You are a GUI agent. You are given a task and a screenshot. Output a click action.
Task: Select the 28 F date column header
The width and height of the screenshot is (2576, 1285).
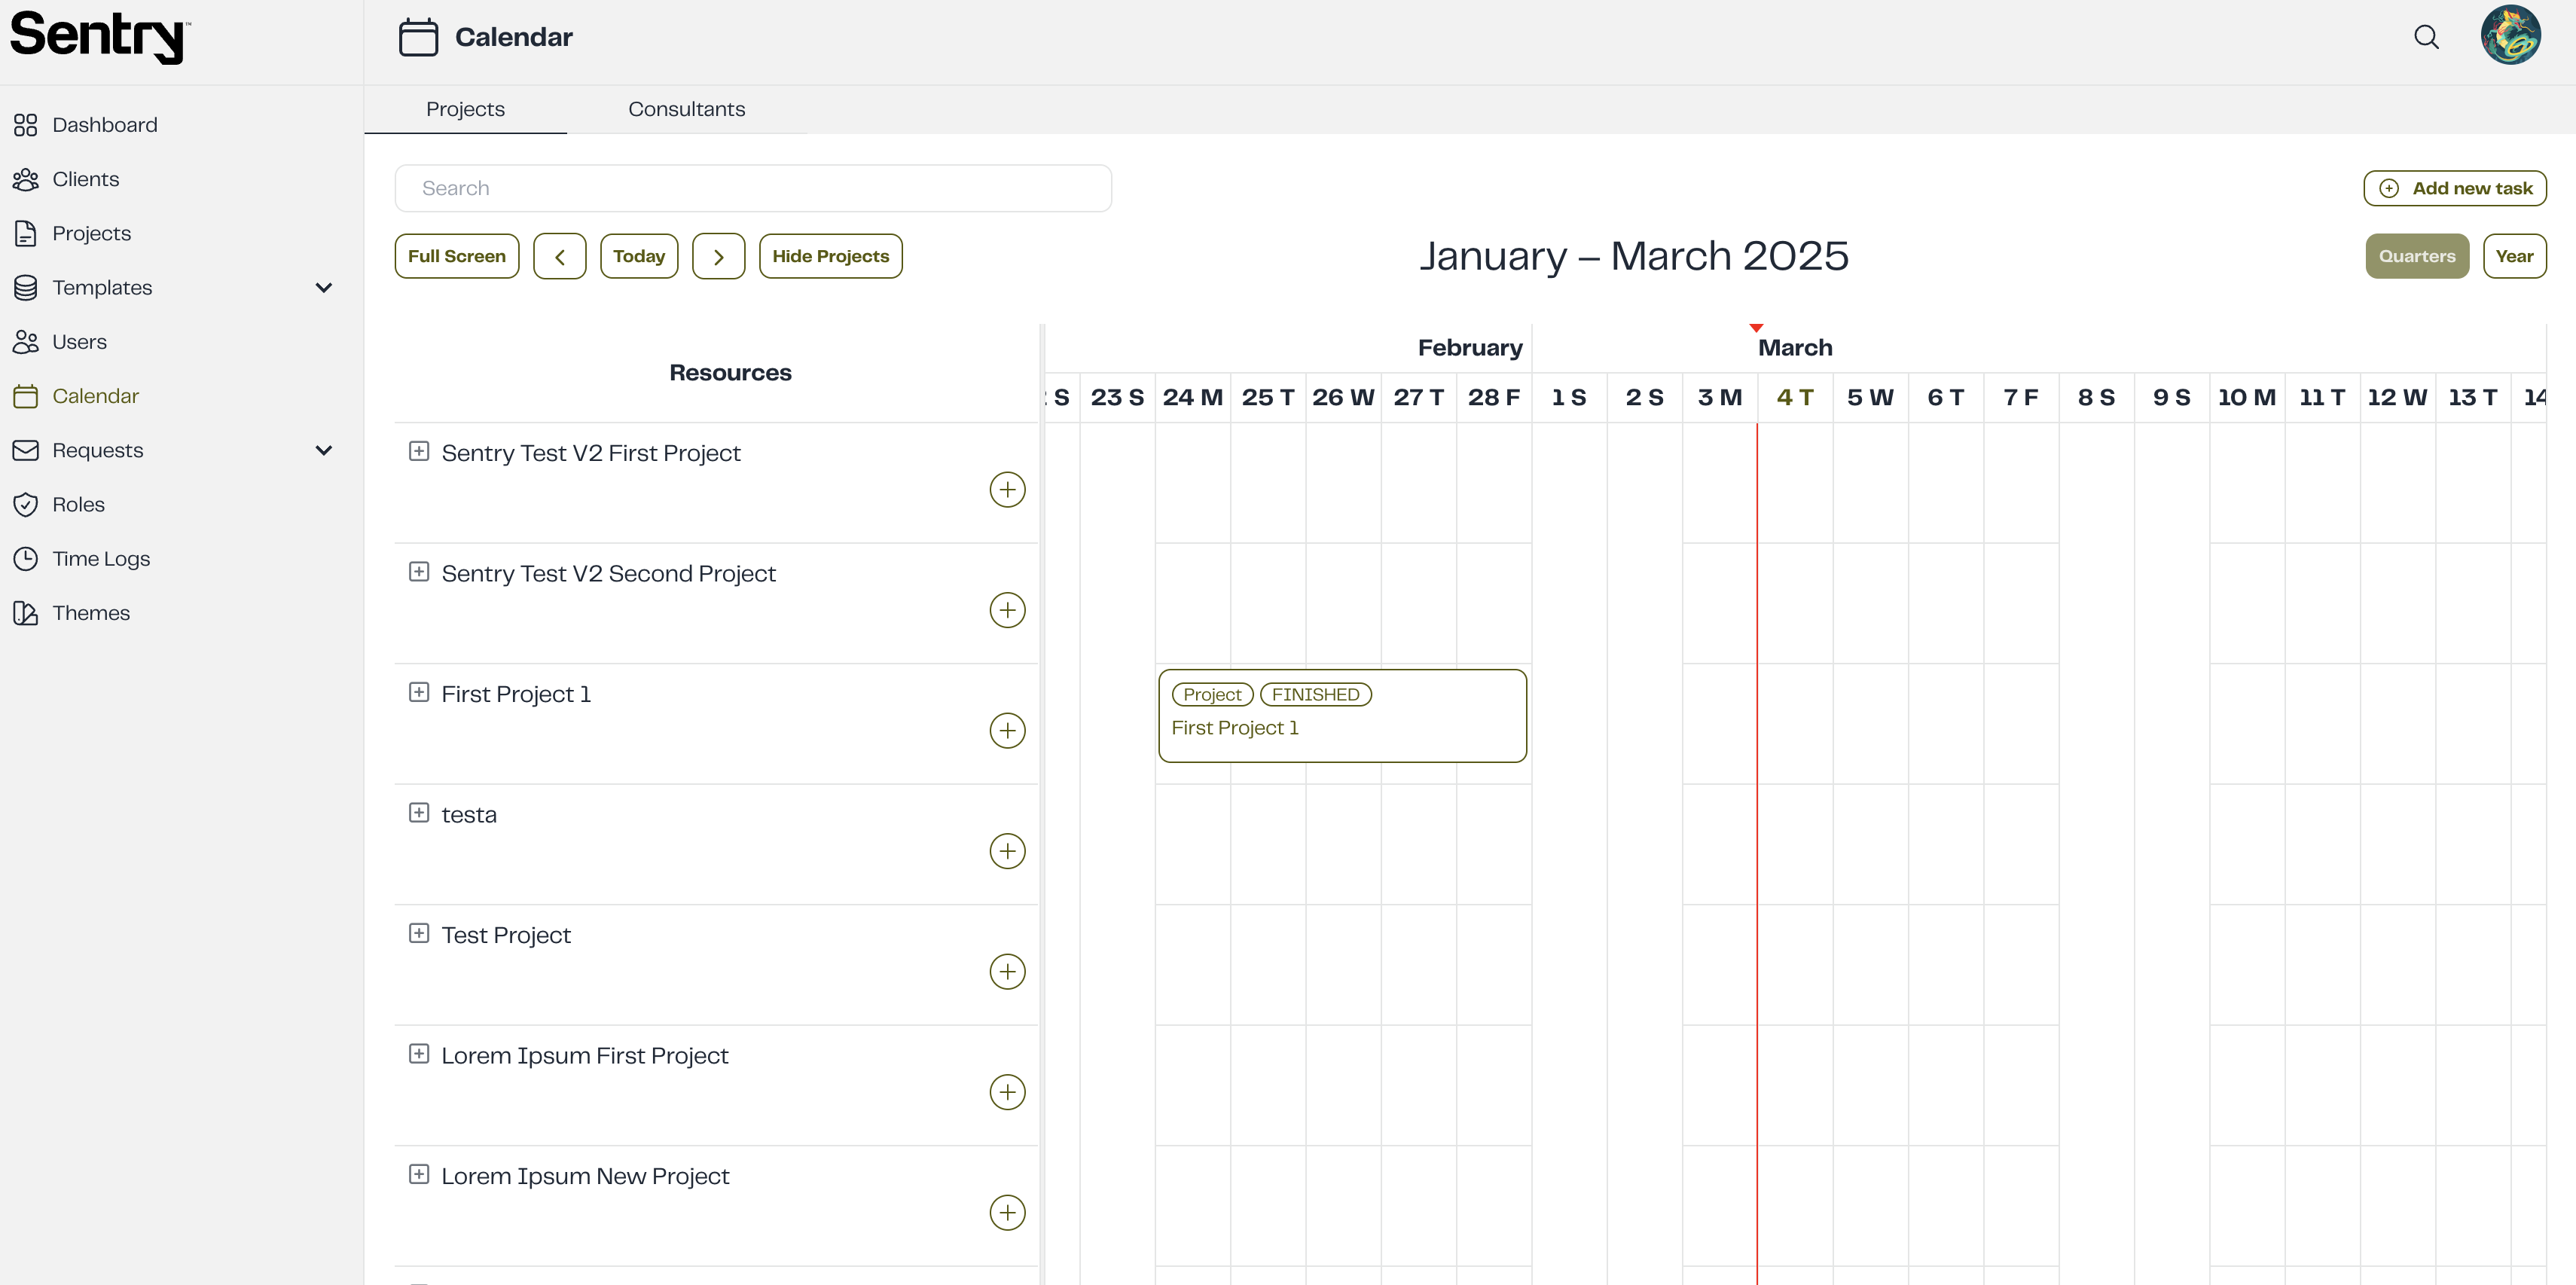click(1494, 397)
